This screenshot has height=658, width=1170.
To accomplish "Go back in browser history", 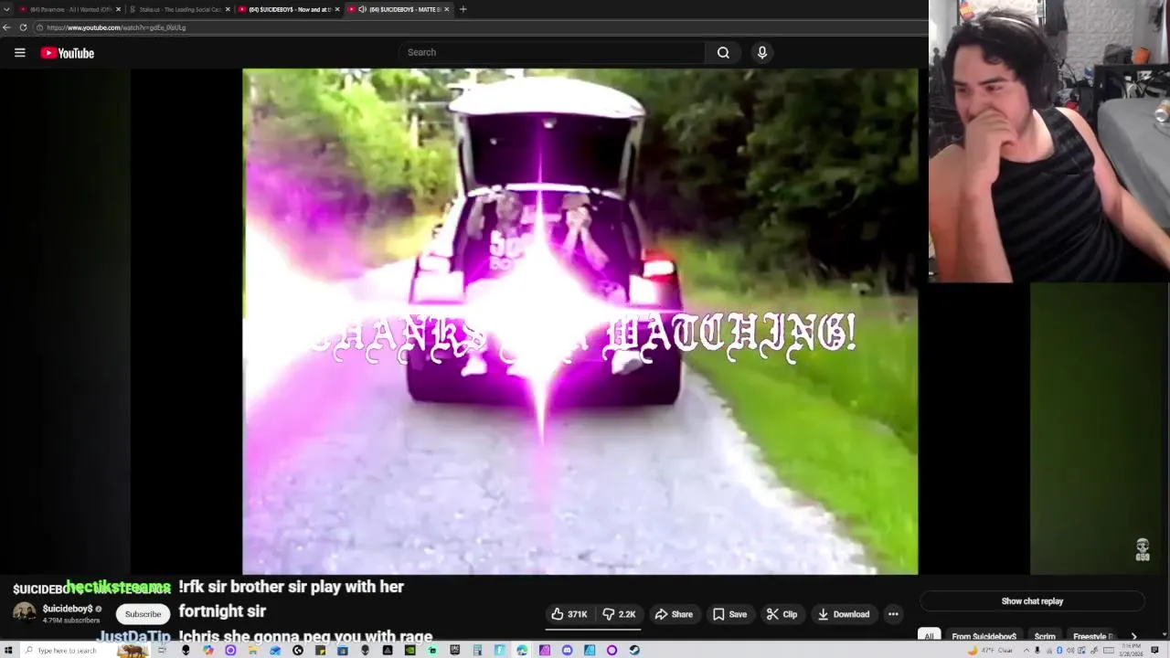I will (6, 27).
